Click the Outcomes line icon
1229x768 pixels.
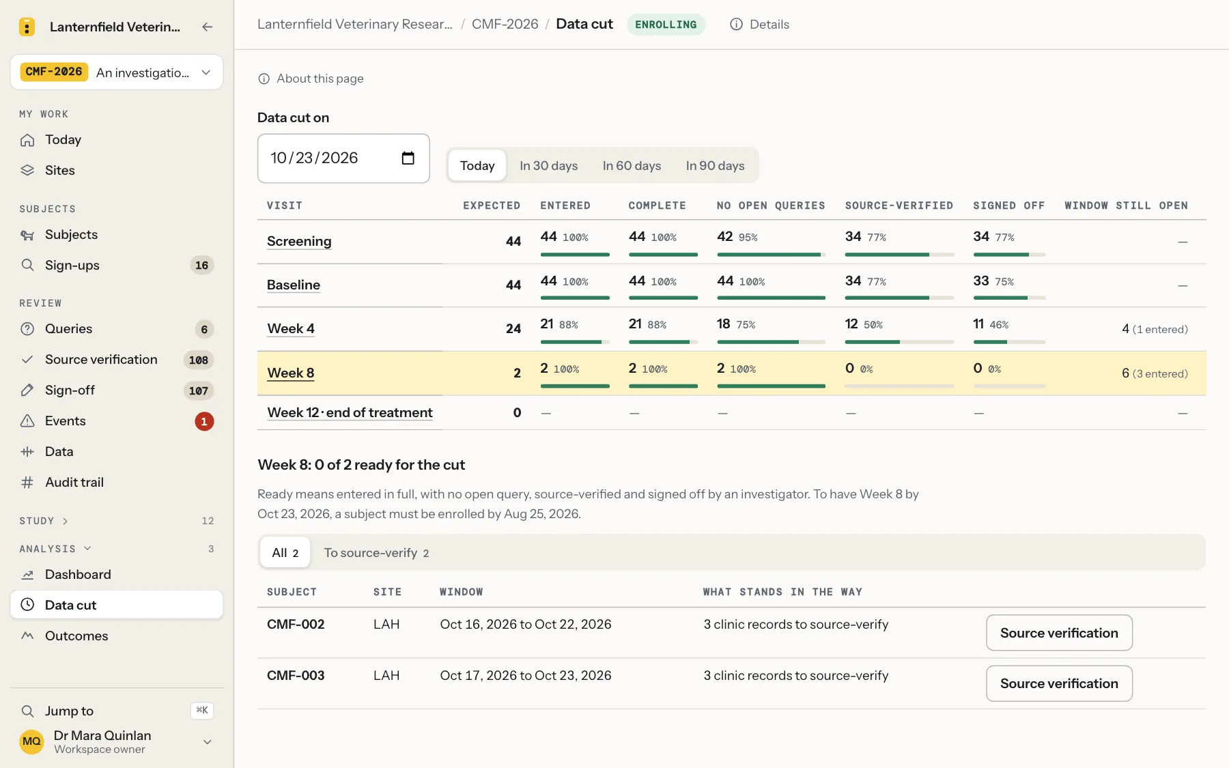[x=27, y=636]
